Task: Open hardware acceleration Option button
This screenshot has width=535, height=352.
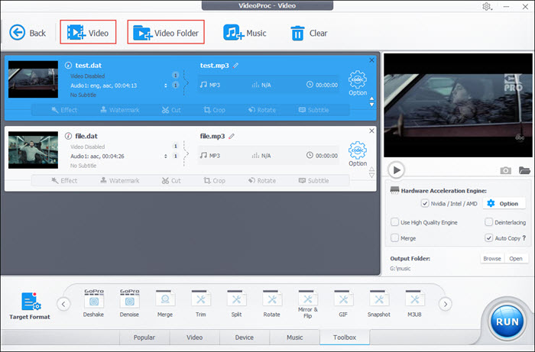Action: click(504, 203)
